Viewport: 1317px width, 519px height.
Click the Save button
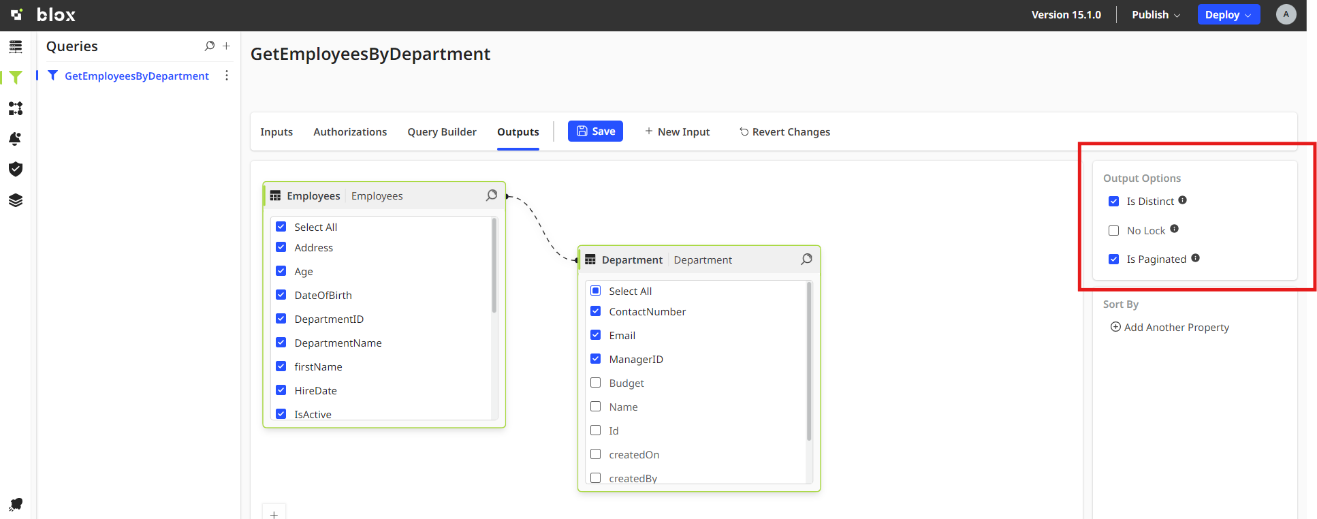click(x=595, y=131)
